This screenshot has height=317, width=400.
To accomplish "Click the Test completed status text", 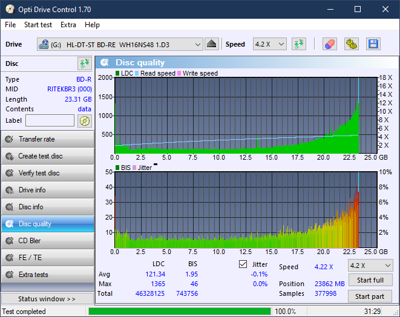I will [24, 312].
